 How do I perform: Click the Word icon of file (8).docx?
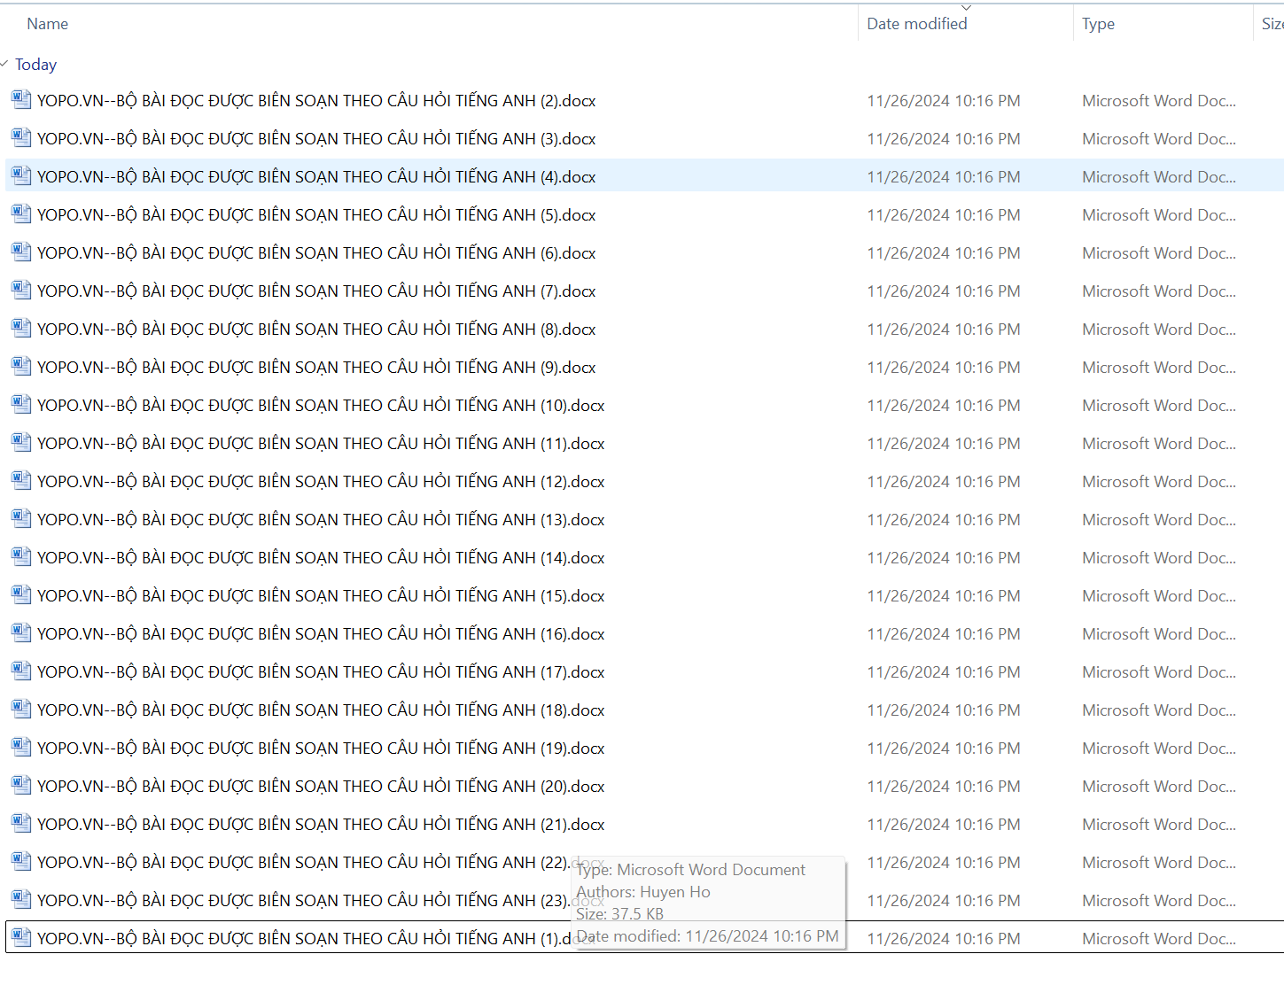coord(21,328)
